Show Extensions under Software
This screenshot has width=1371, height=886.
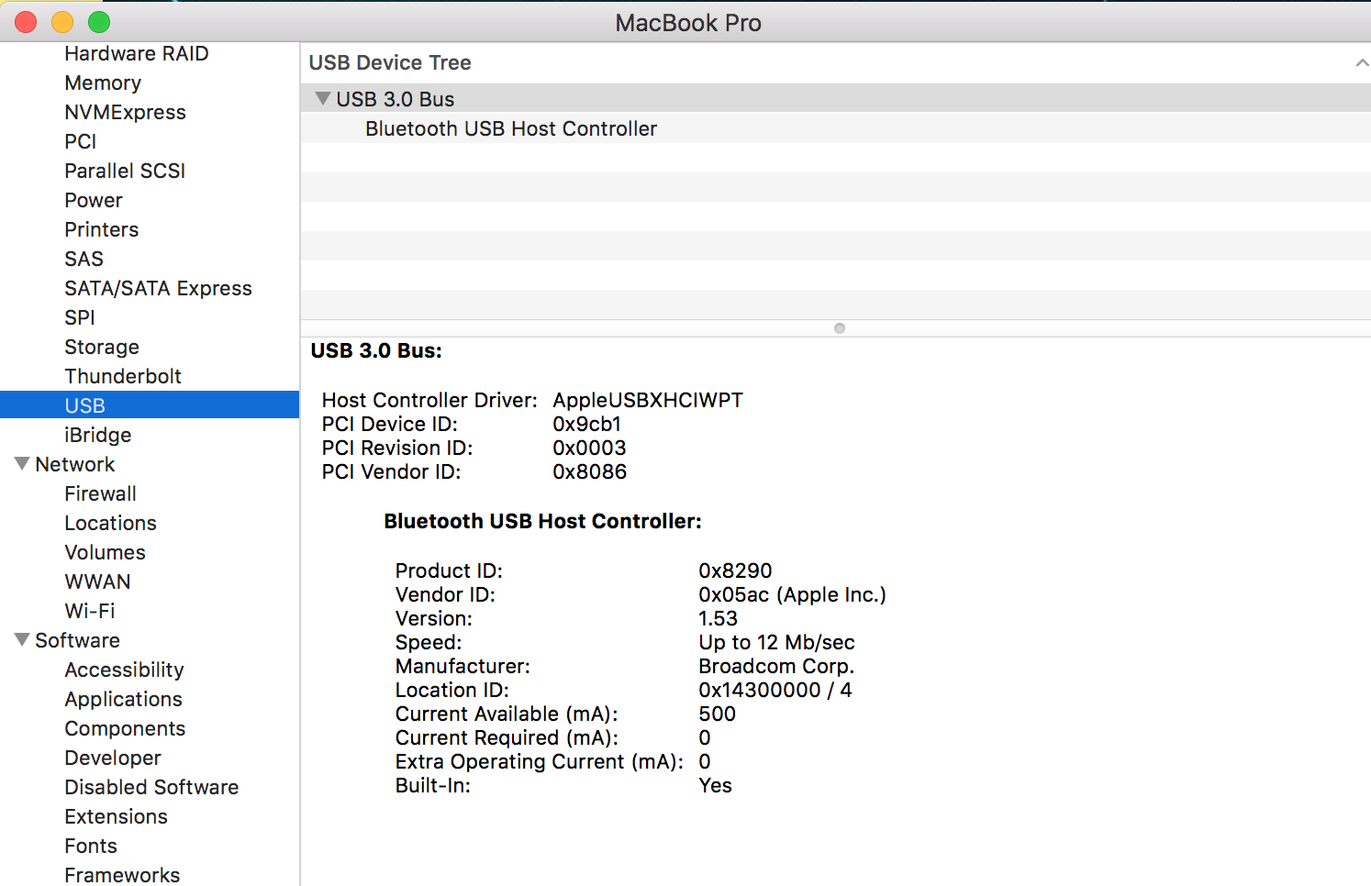(x=117, y=816)
